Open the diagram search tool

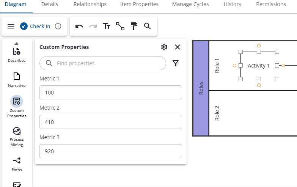[x=148, y=26]
